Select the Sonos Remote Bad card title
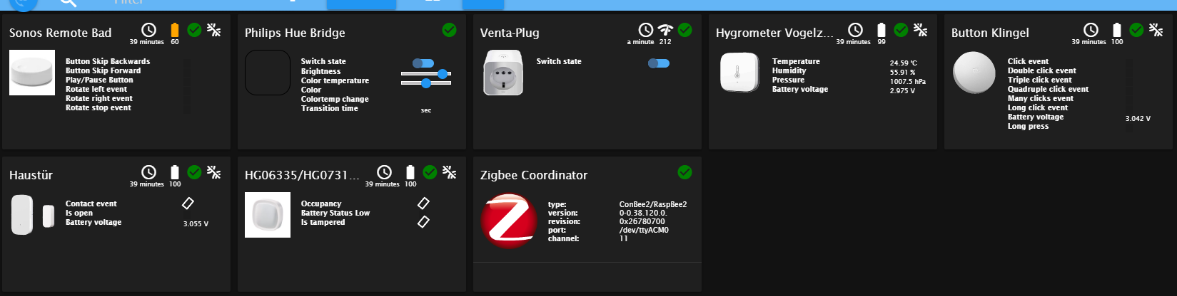 pyautogui.click(x=60, y=33)
